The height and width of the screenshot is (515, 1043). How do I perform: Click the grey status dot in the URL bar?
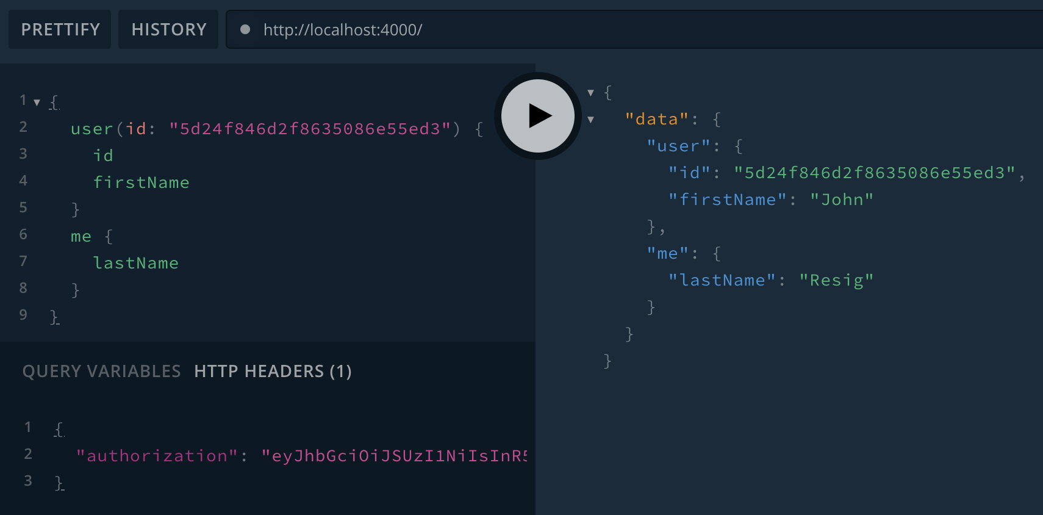pyautogui.click(x=245, y=29)
